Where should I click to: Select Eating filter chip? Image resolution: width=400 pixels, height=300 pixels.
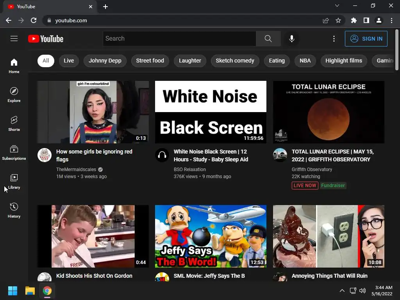coord(277,61)
